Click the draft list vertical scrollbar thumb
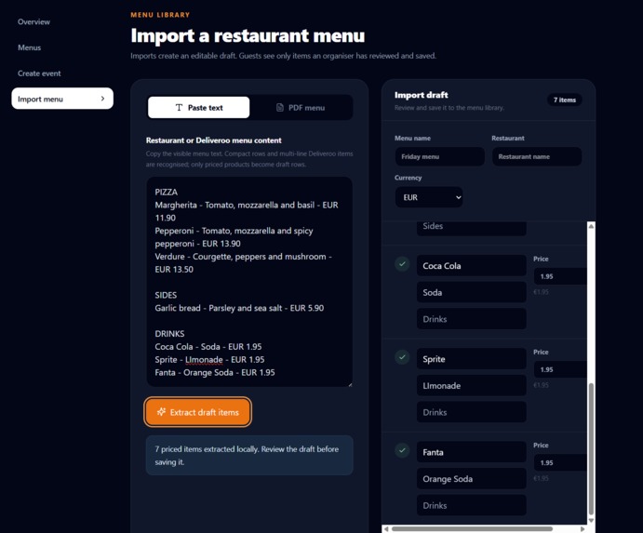This screenshot has height=533, width=643. point(591,448)
